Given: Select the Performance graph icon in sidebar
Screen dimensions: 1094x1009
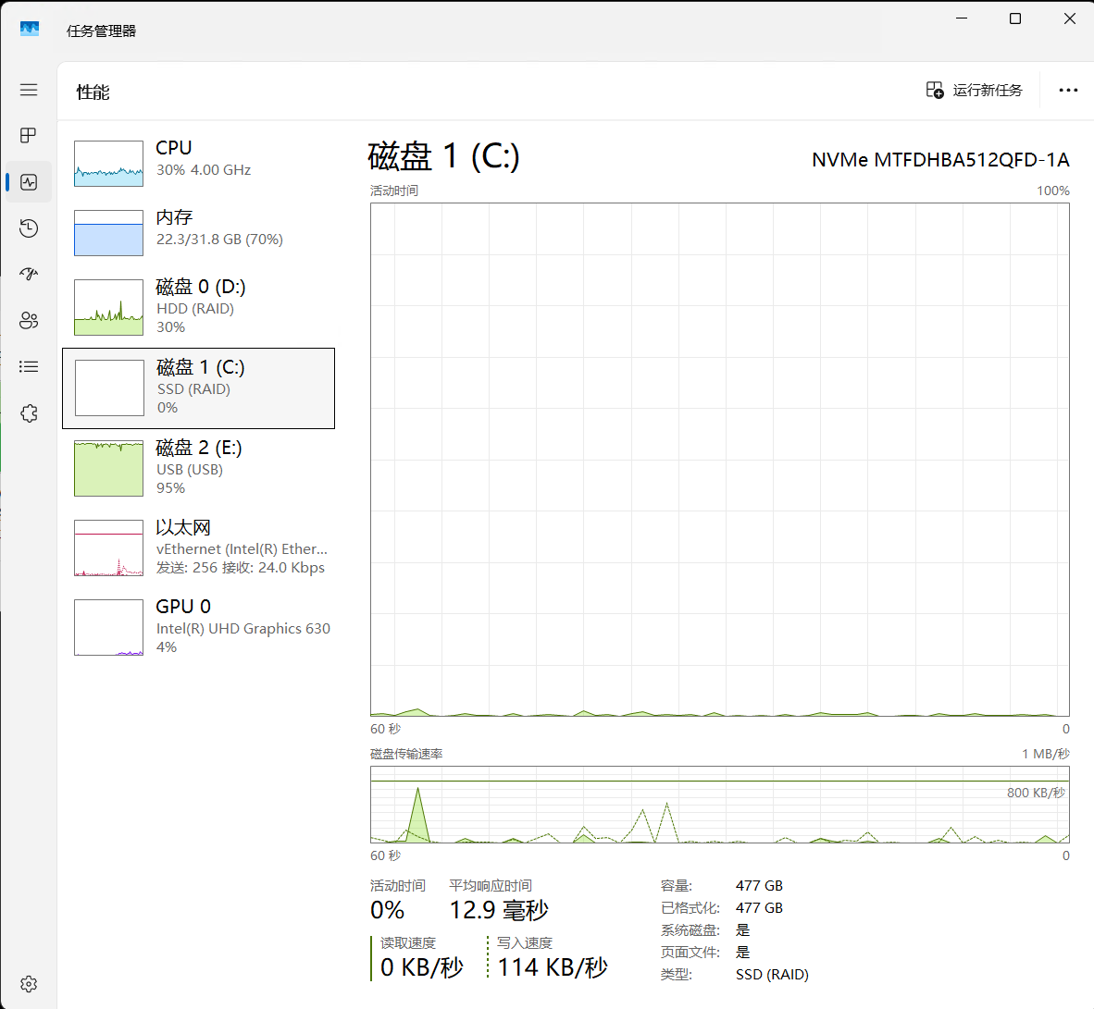Looking at the screenshot, I should [x=28, y=181].
